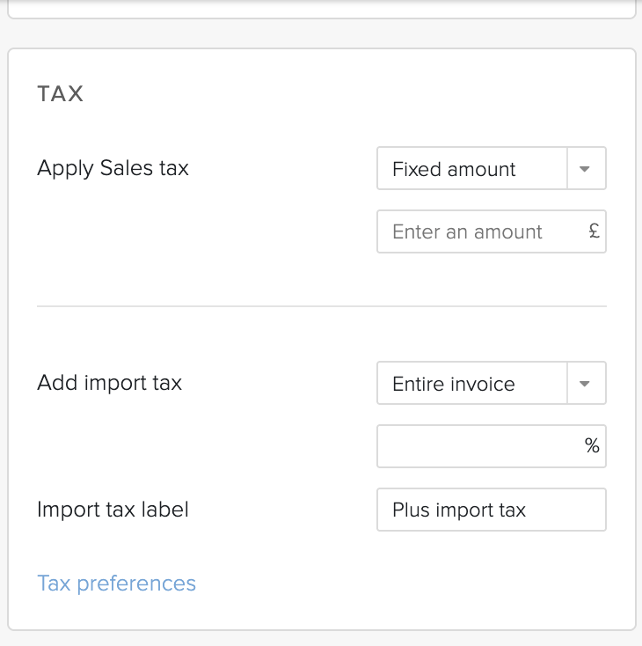Click the small triangle beside Fixed amount

[584, 169]
